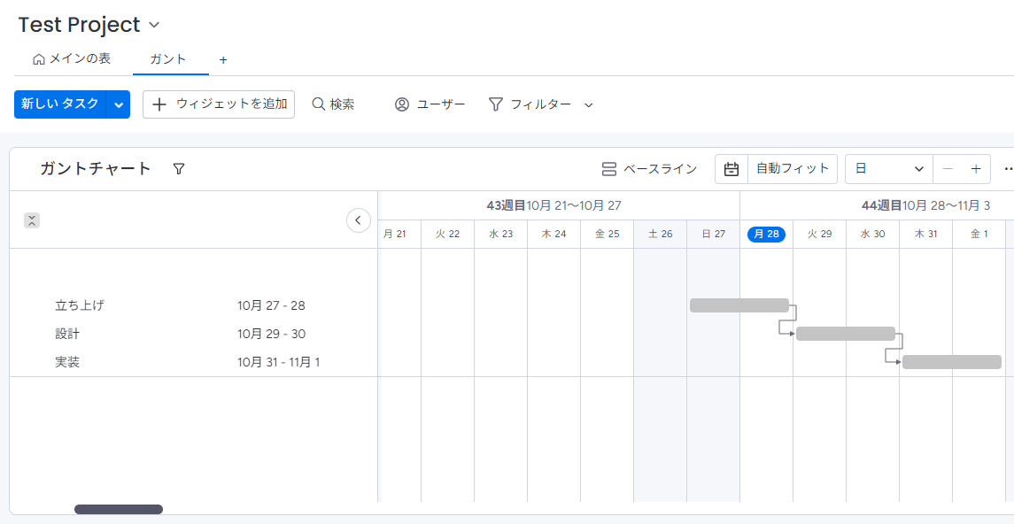The height and width of the screenshot is (524, 1014).
Task: Toggle the ベースライン option
Action: click(649, 169)
